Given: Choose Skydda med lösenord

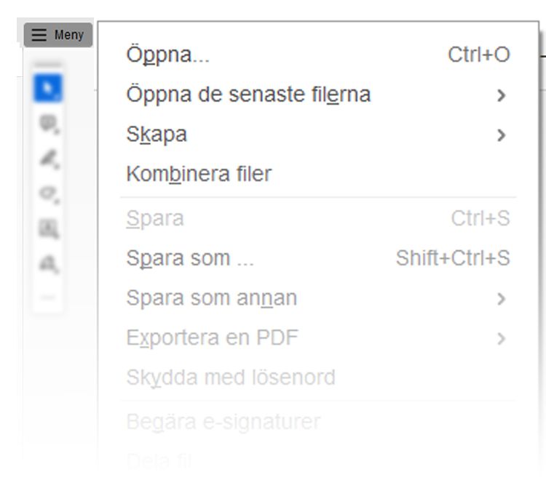Looking at the screenshot, I should (231, 378).
